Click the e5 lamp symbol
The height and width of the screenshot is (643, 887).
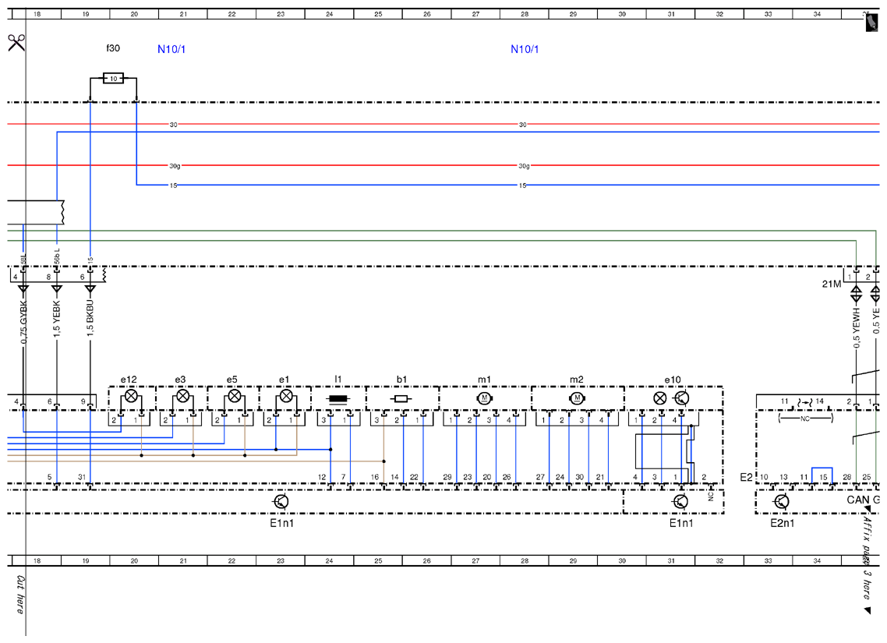coord(234,396)
